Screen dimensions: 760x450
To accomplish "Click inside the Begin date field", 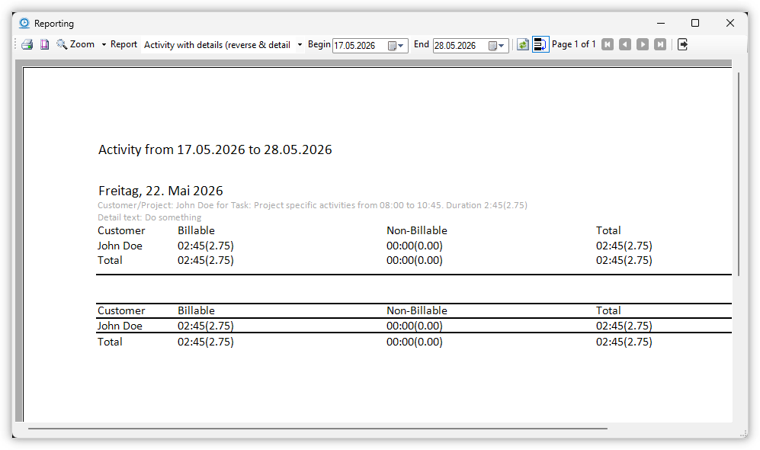I will (x=359, y=46).
